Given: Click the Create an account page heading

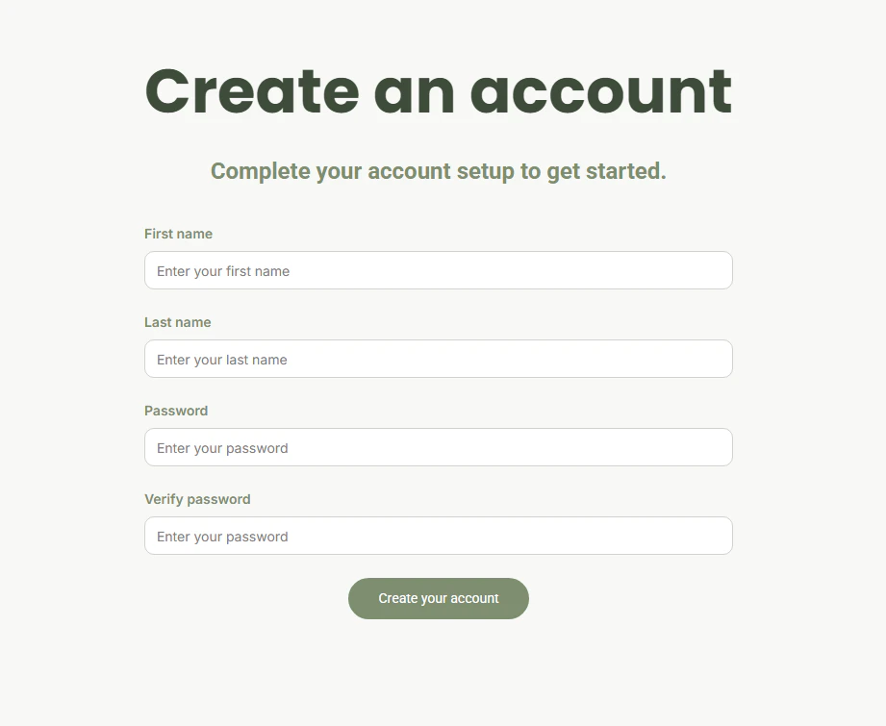Looking at the screenshot, I should point(438,91).
